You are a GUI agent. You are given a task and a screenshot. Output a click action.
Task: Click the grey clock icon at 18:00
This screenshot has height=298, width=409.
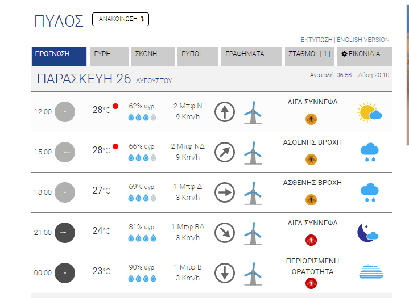click(65, 192)
